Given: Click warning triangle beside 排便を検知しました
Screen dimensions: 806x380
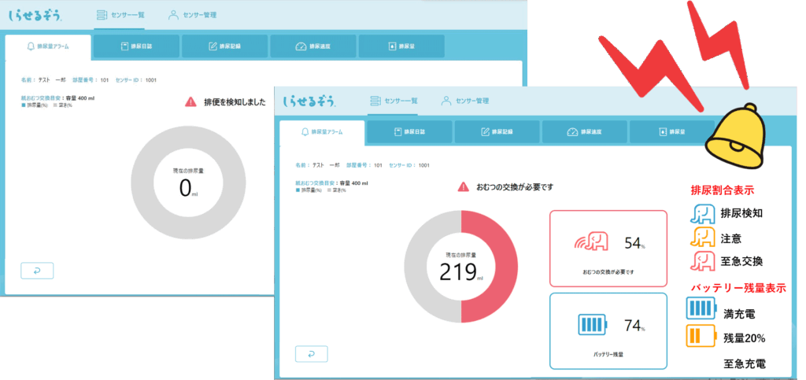Looking at the screenshot, I should click(x=190, y=101).
